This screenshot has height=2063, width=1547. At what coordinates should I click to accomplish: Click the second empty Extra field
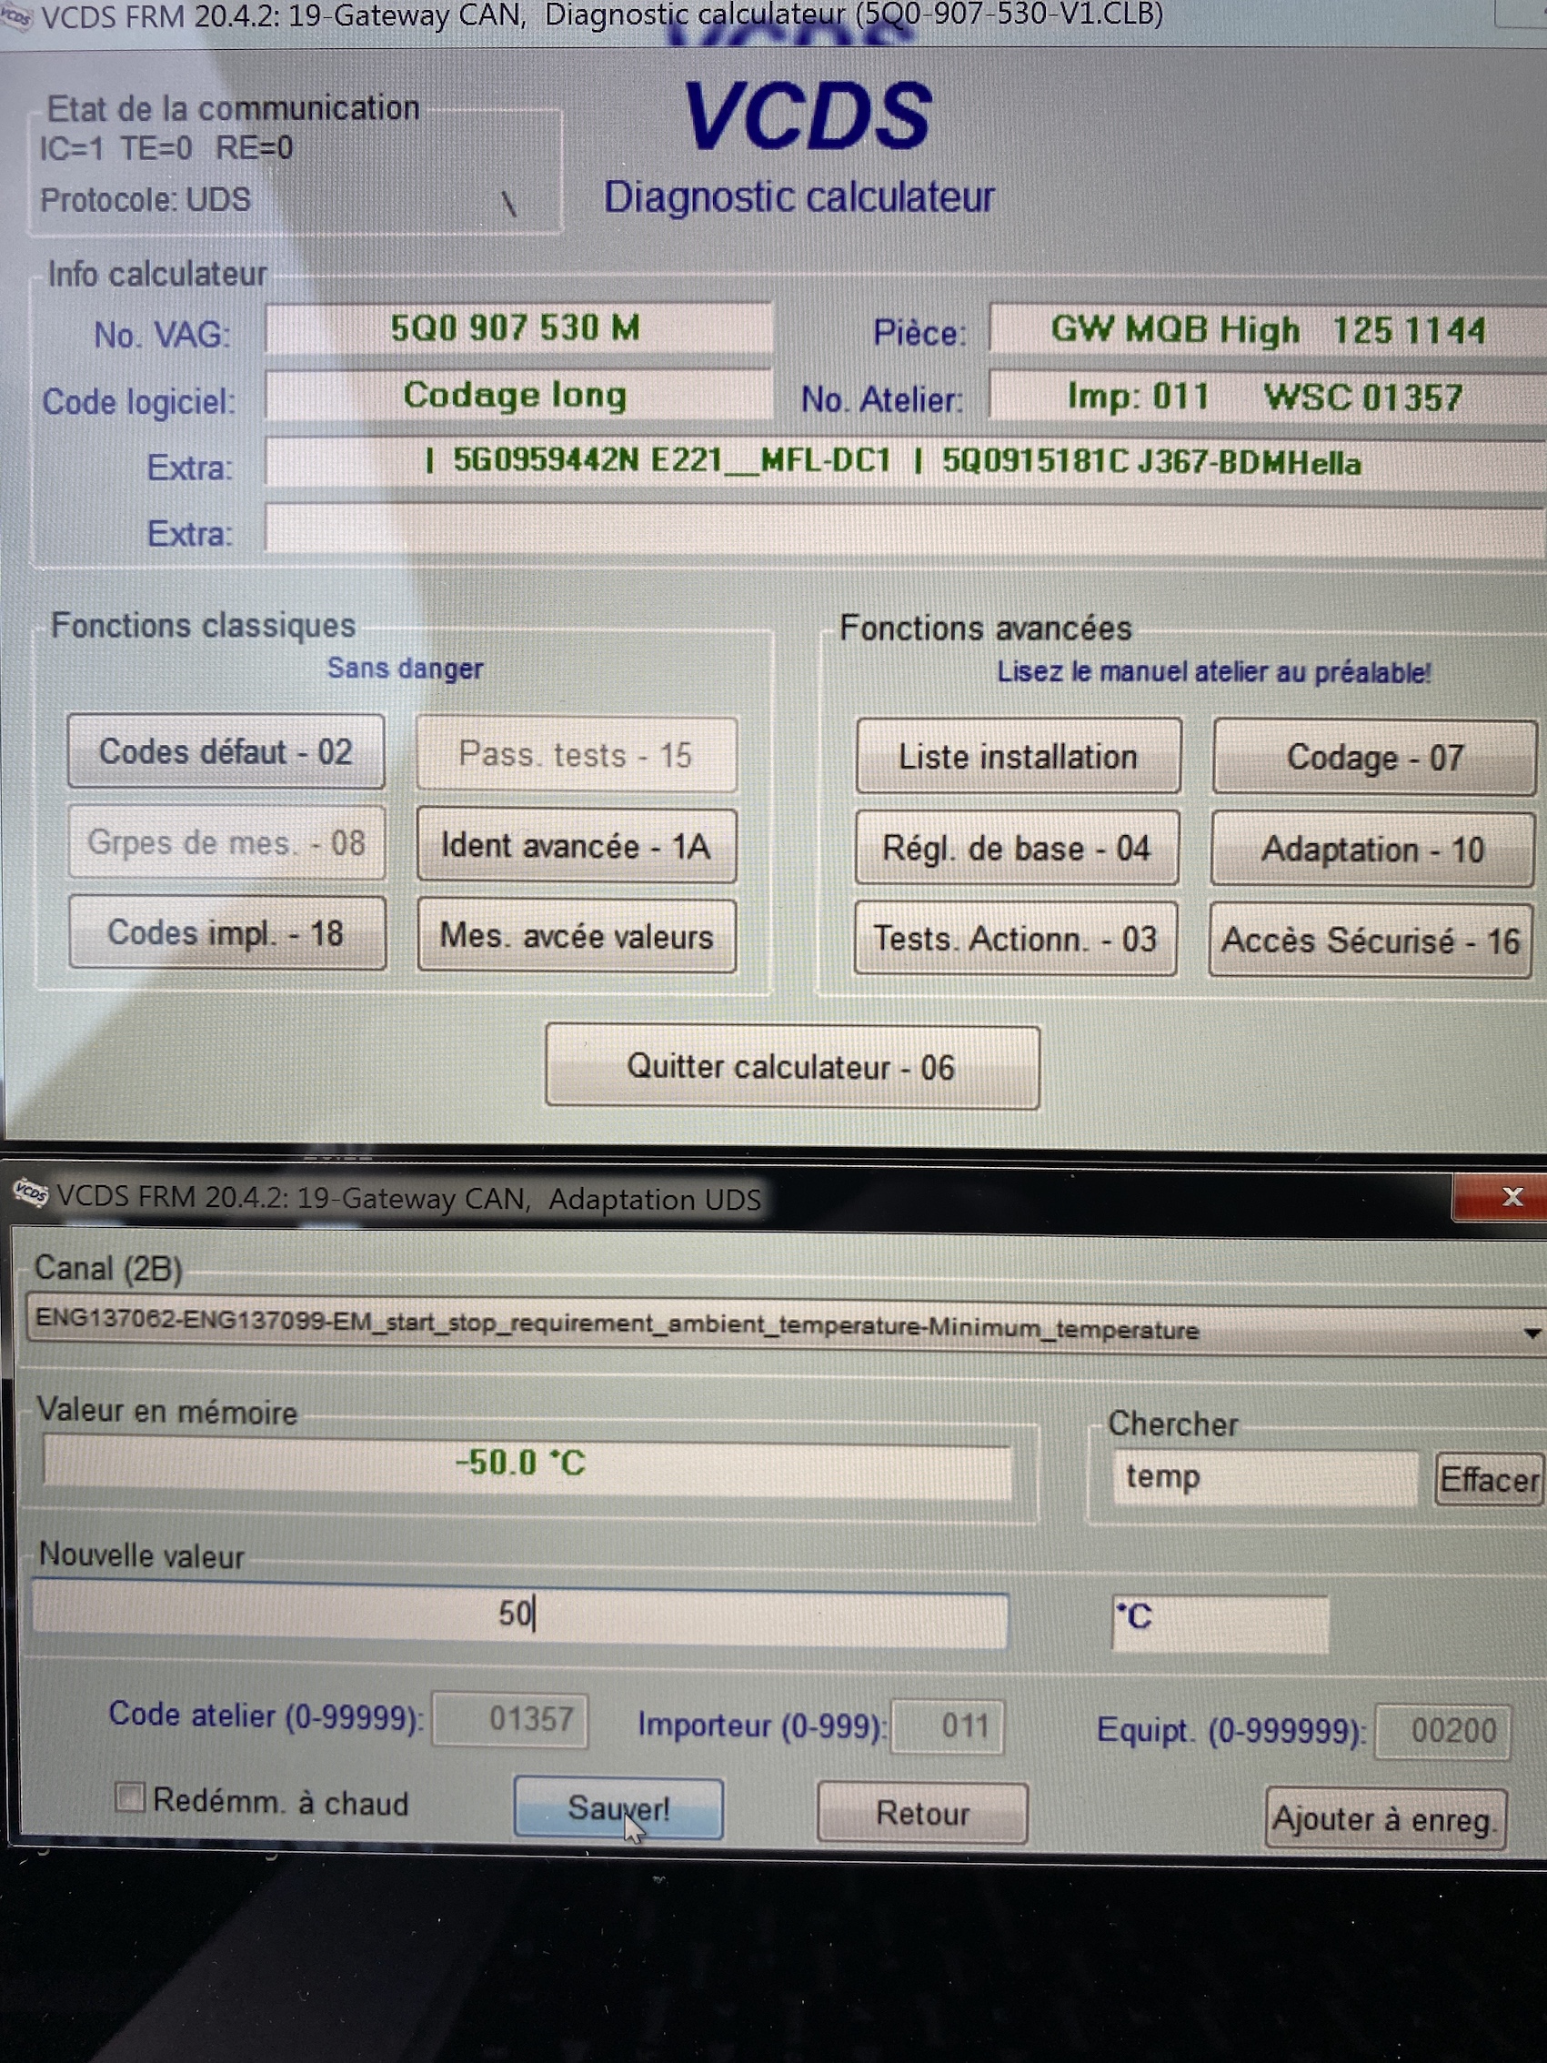click(x=906, y=531)
